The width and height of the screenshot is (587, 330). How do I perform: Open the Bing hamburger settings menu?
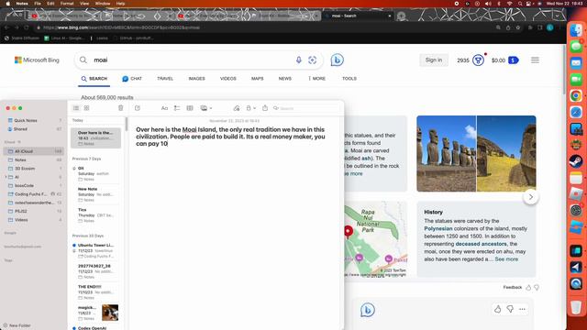pos(535,60)
